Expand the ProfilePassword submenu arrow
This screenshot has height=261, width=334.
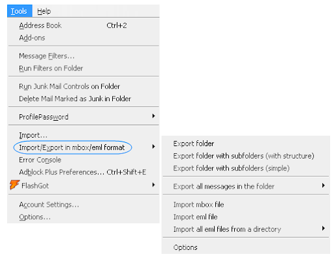153,116
